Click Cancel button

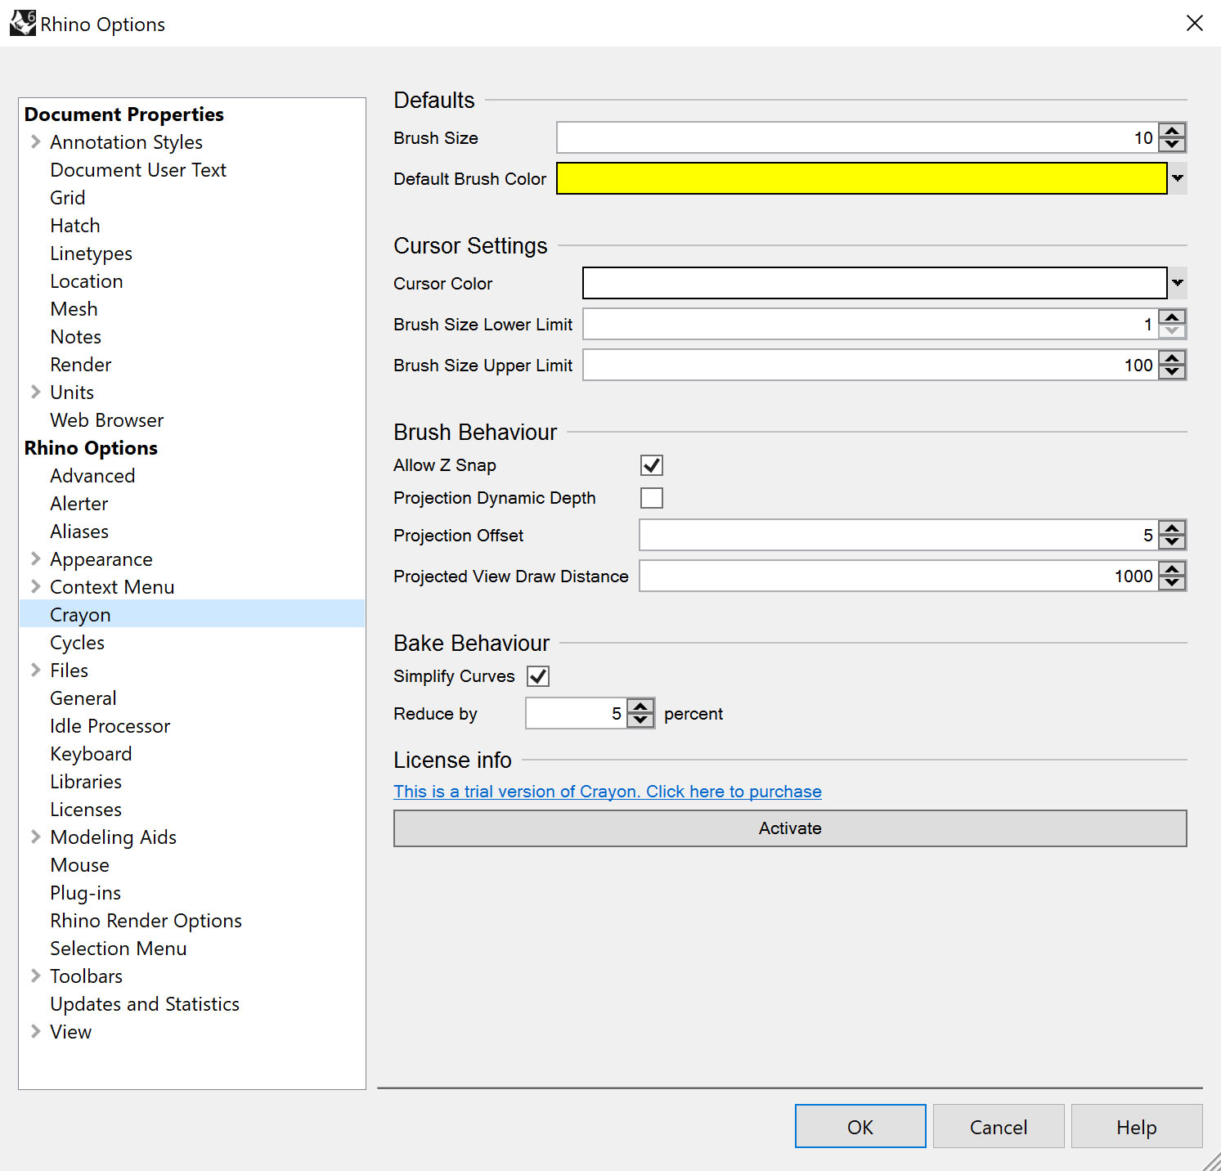click(999, 1126)
